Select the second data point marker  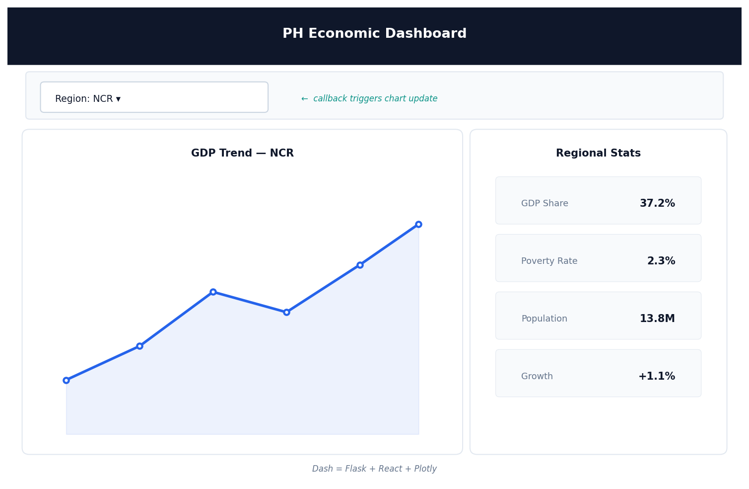coord(139,345)
